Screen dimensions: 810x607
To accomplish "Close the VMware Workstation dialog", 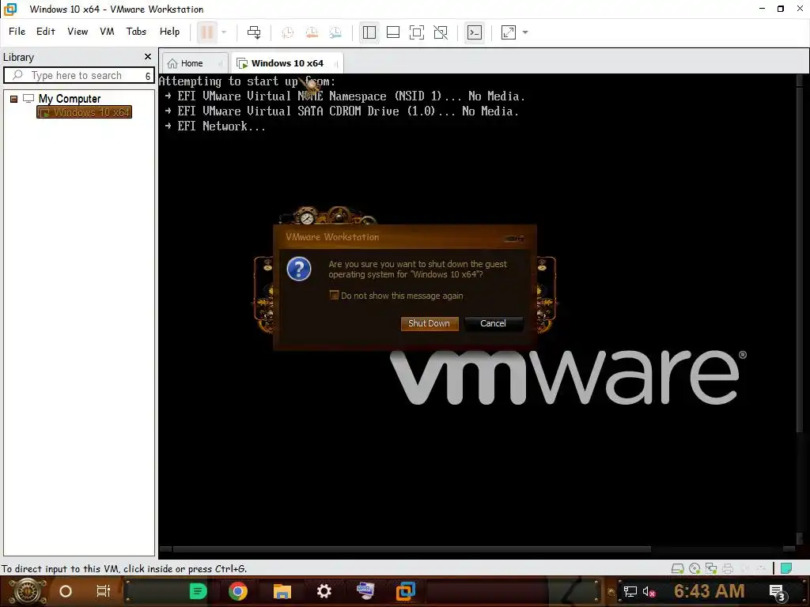I will (x=514, y=238).
